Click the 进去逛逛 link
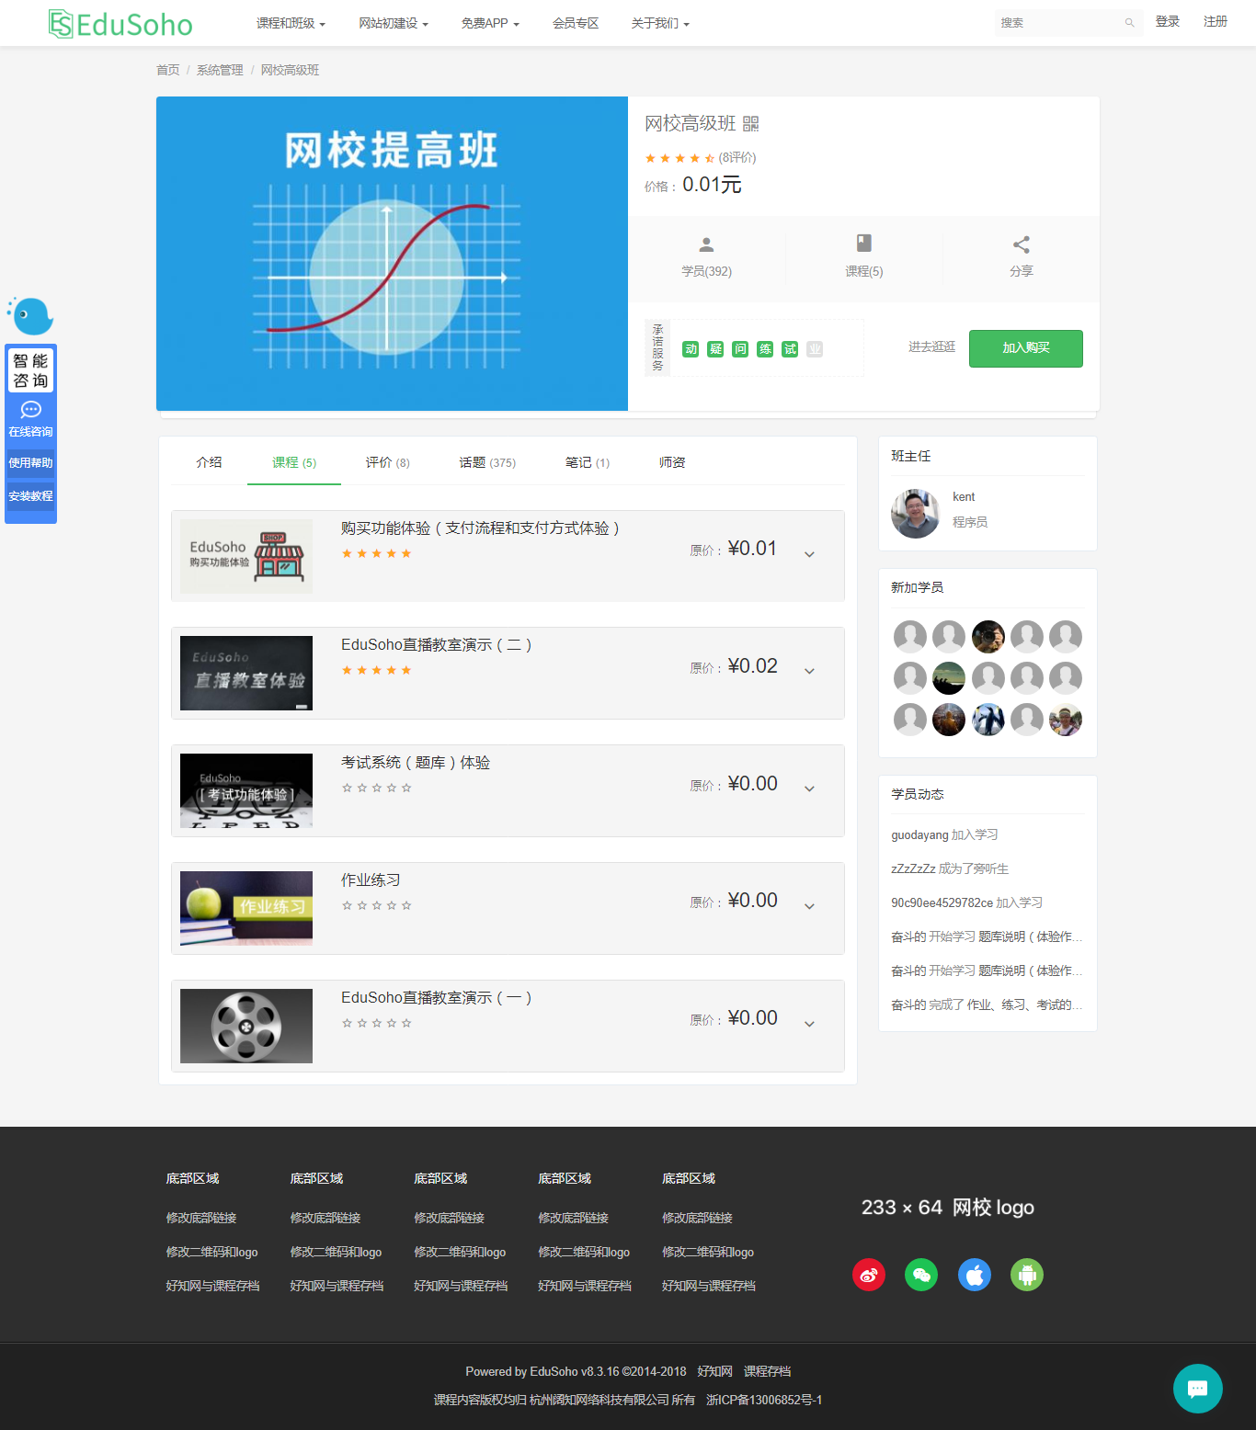 coord(931,346)
